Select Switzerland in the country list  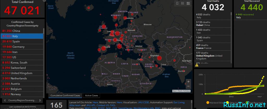point(22,68)
